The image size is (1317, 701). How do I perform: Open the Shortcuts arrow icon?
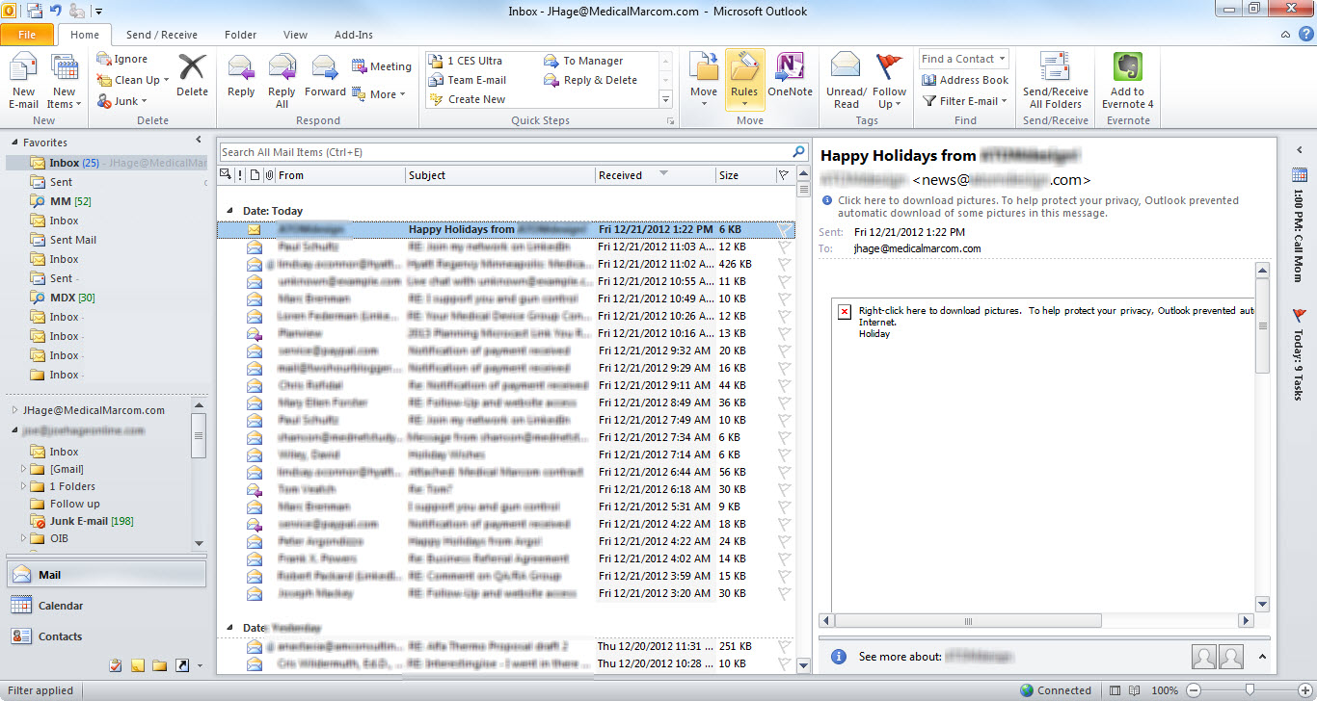[182, 665]
